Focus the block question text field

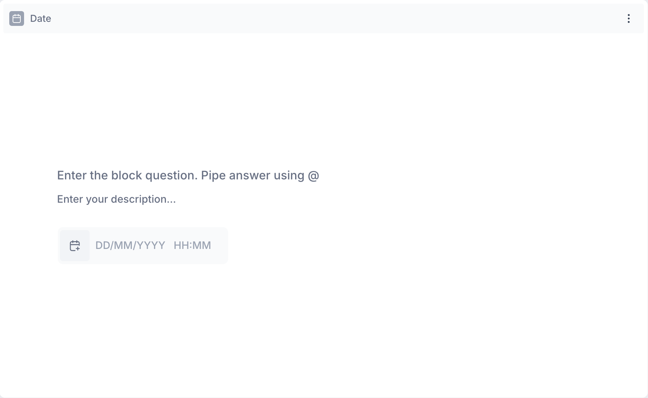(x=188, y=175)
